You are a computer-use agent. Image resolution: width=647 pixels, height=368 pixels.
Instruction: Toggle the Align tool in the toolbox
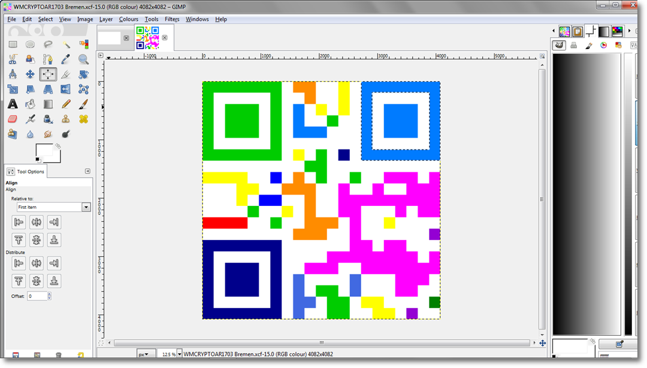coord(48,74)
